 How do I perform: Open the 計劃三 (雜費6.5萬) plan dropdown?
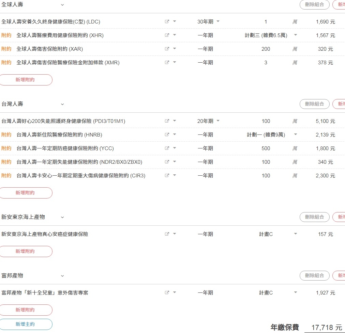coord(296,35)
